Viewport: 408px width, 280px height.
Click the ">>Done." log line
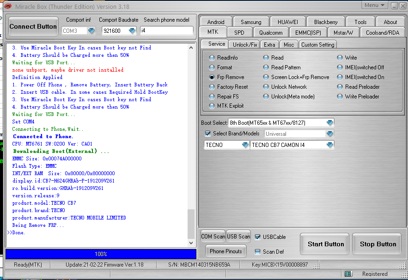[16, 232]
